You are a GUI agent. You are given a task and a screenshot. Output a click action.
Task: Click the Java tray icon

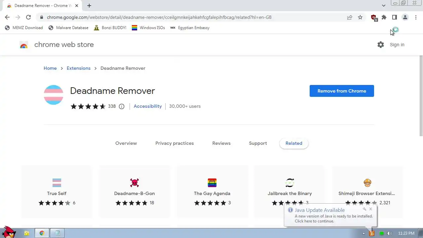click(372, 233)
